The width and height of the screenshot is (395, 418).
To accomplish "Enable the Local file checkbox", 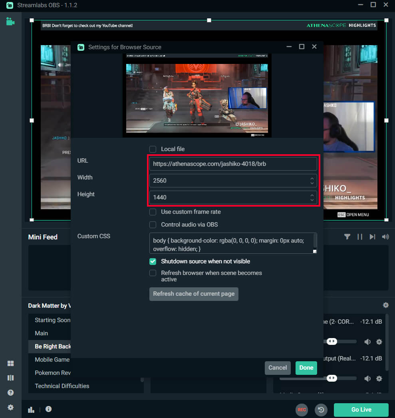I will [x=153, y=149].
